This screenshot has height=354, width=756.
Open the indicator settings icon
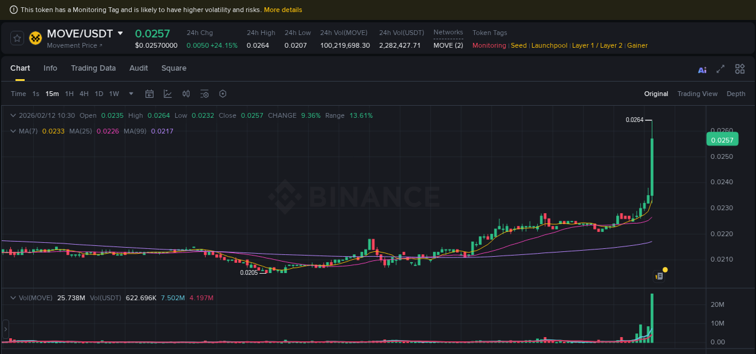(204, 94)
